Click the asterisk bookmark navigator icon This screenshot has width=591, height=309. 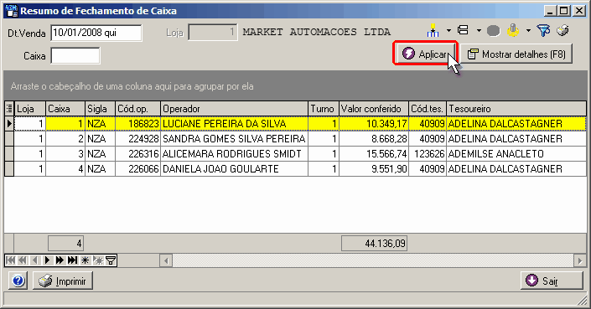point(86,260)
